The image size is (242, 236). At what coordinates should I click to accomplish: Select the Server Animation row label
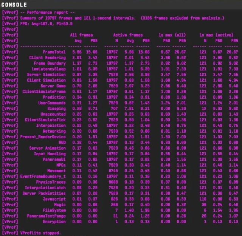(47, 148)
